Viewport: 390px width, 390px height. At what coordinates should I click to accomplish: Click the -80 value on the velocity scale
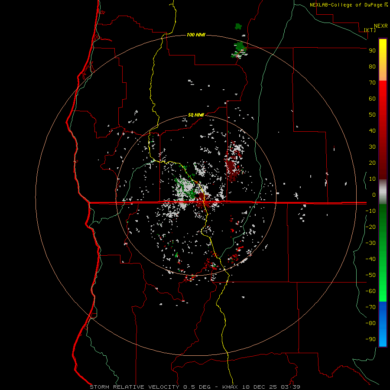point(370,323)
